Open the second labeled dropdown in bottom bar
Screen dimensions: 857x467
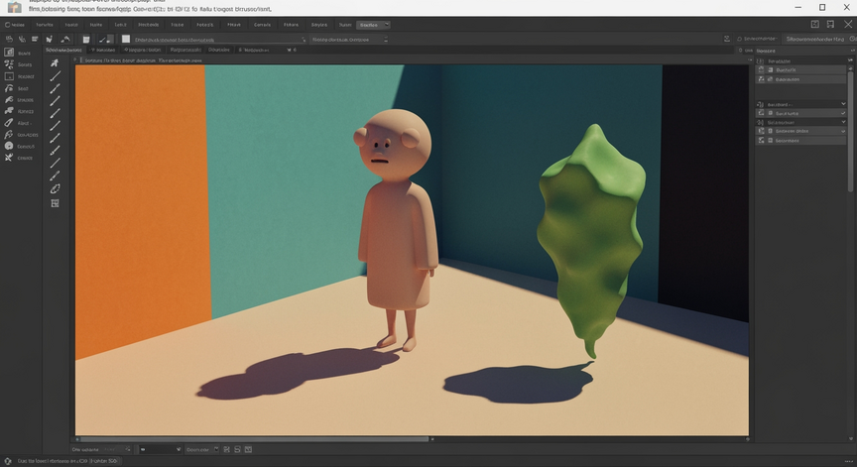point(201,449)
